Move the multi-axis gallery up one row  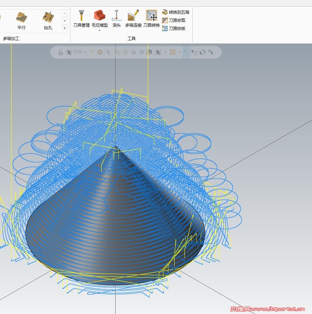[64, 13]
